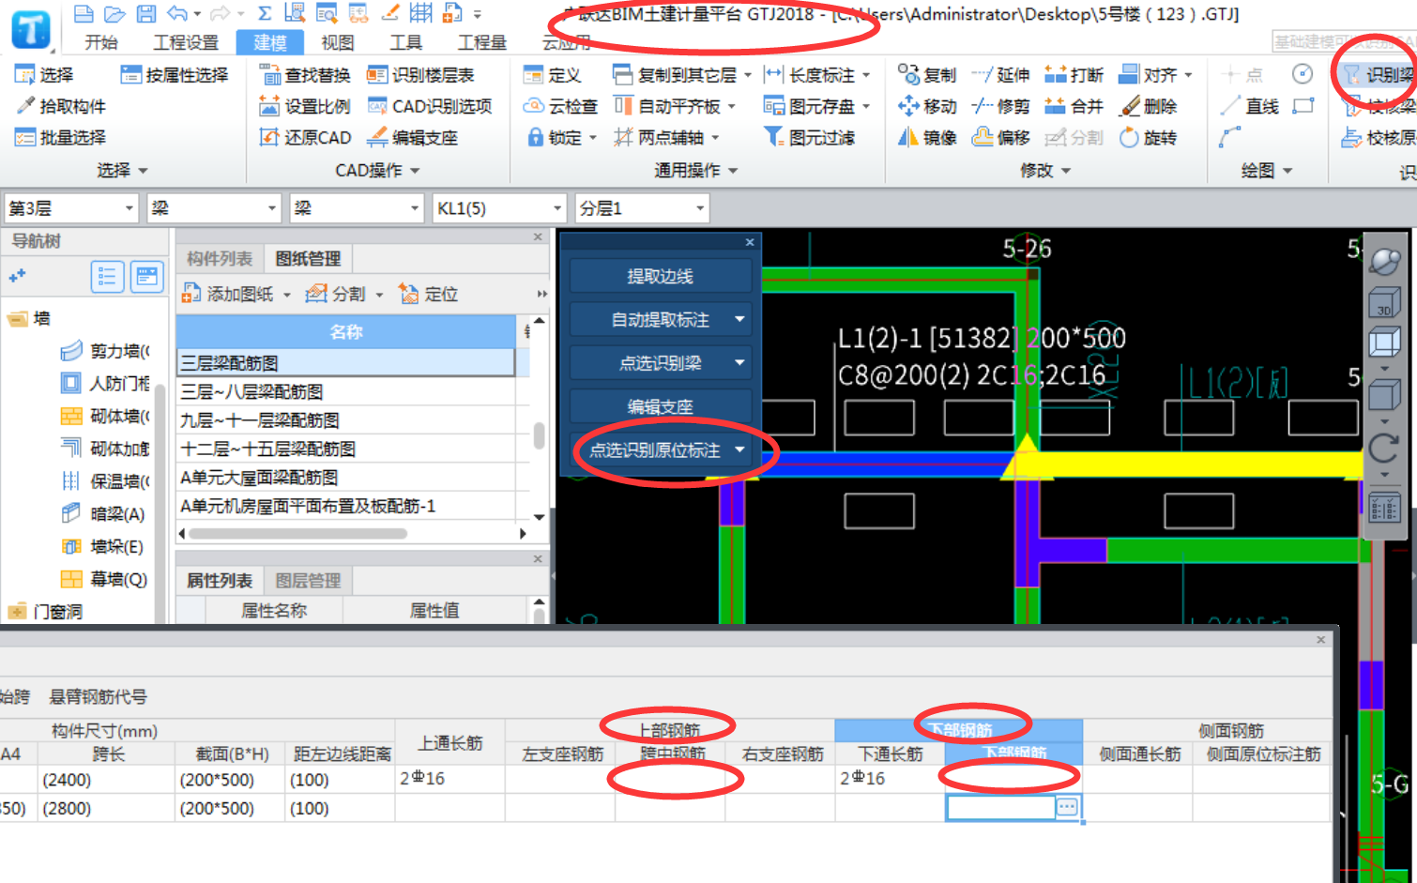This screenshot has height=883, width=1417.
Task: Click 设置比例 set scale tool
Action: click(x=305, y=106)
